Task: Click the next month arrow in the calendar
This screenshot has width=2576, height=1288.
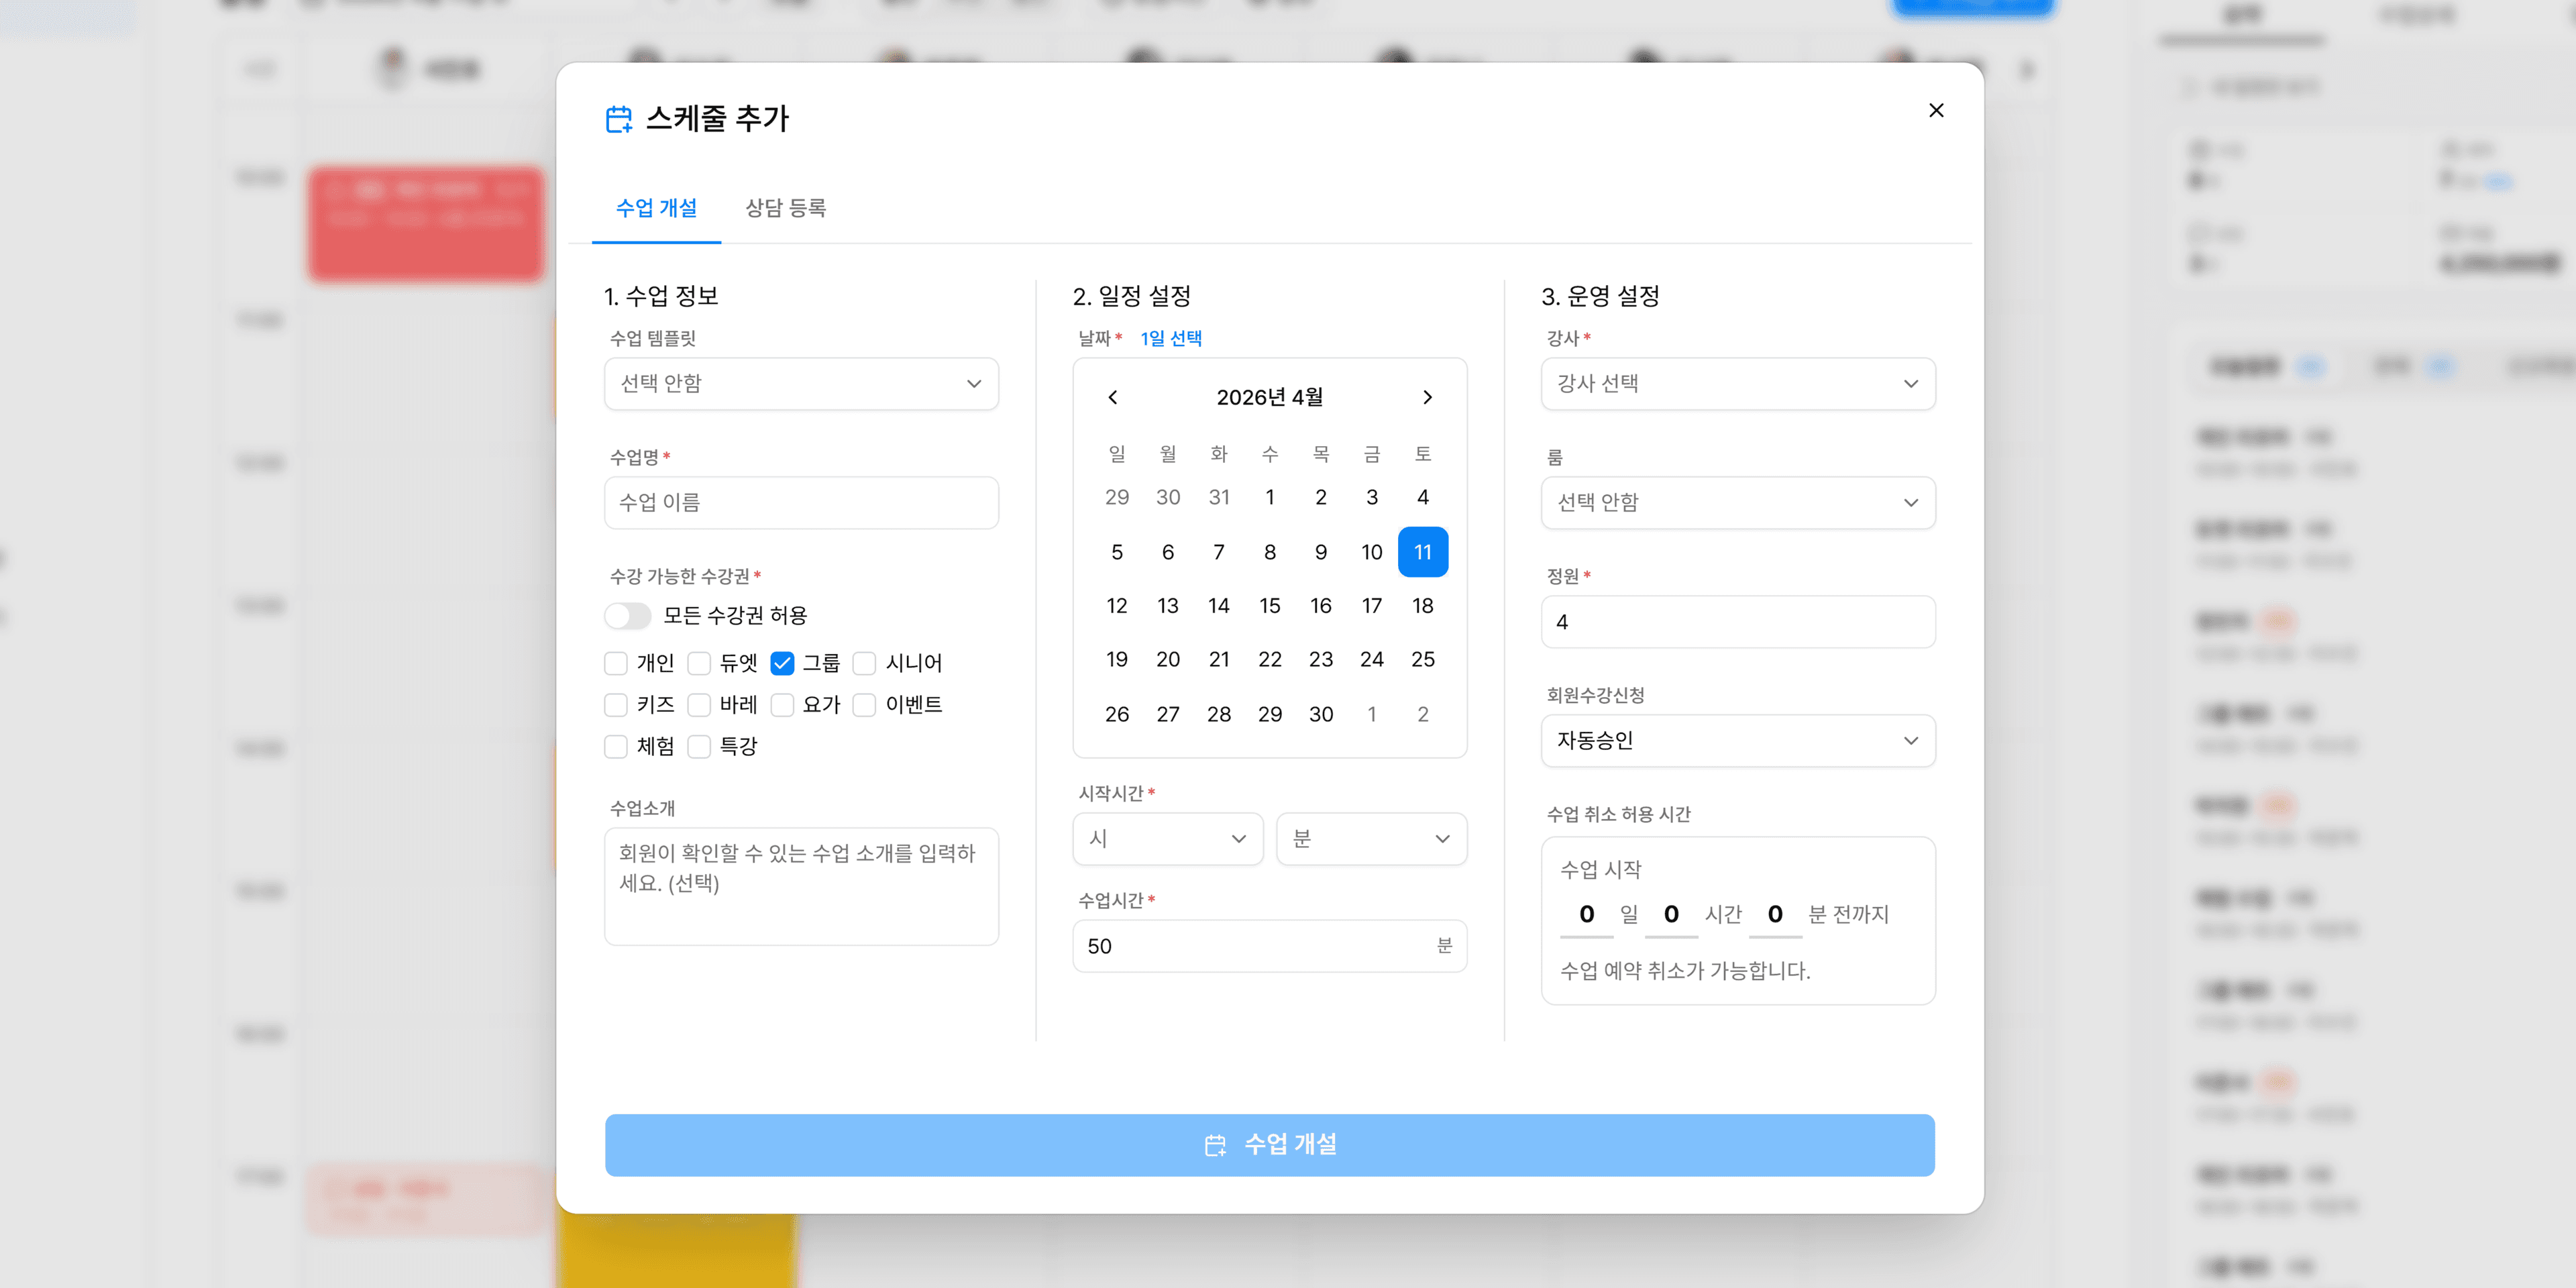Action: (1427, 397)
